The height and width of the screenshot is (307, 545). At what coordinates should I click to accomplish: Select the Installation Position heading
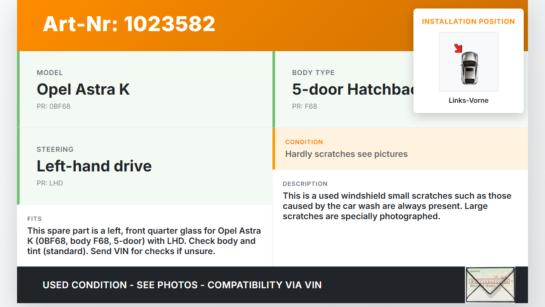coord(468,21)
